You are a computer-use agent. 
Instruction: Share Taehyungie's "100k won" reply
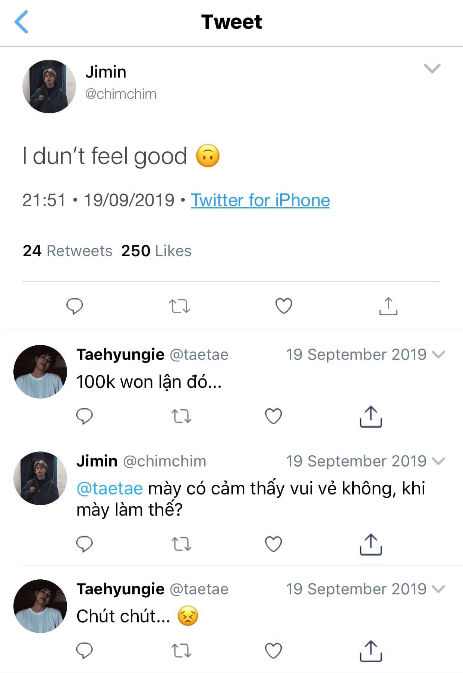(x=371, y=416)
